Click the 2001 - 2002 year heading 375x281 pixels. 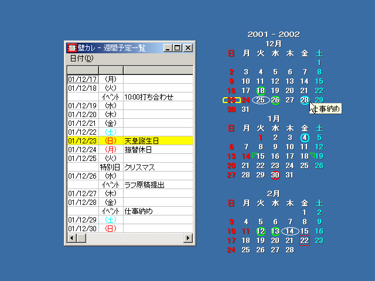tap(274, 35)
